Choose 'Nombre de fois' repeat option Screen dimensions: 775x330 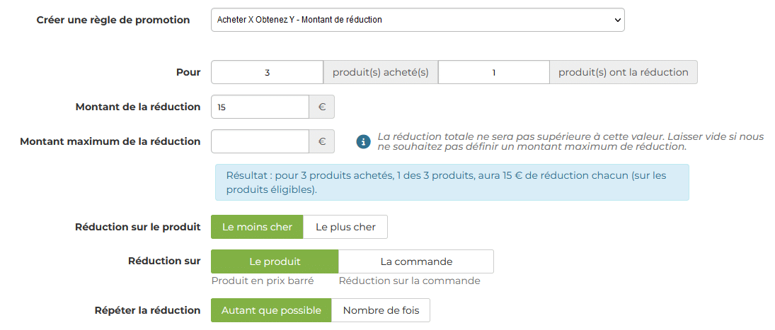click(381, 310)
